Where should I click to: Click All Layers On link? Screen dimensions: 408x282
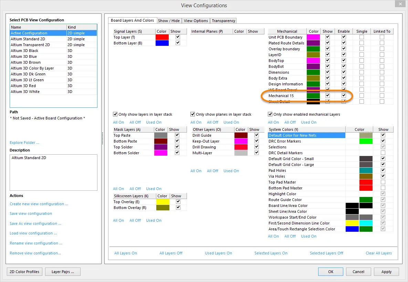click(126, 253)
